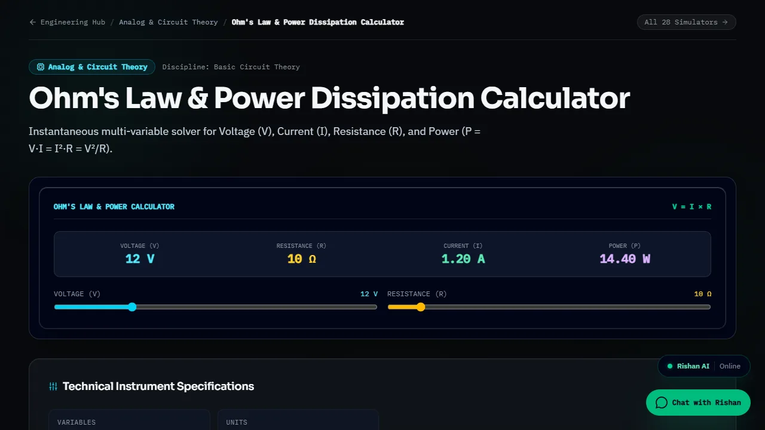Click the chip icon in the category badge
Viewport: 765px width, 430px height.
click(41, 67)
